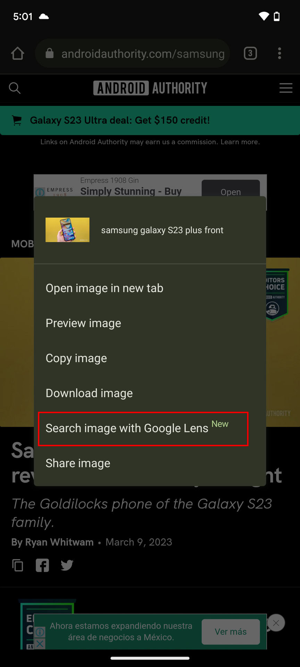Open the Galaxy S23 Ultra deal banner

[150, 120]
